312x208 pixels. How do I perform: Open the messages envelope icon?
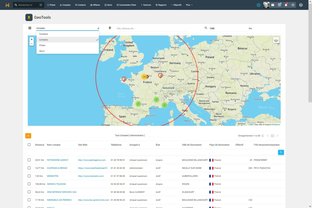point(273,5)
